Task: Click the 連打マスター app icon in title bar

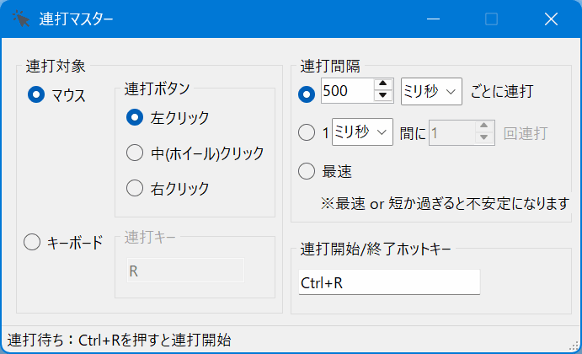Action: point(20,19)
